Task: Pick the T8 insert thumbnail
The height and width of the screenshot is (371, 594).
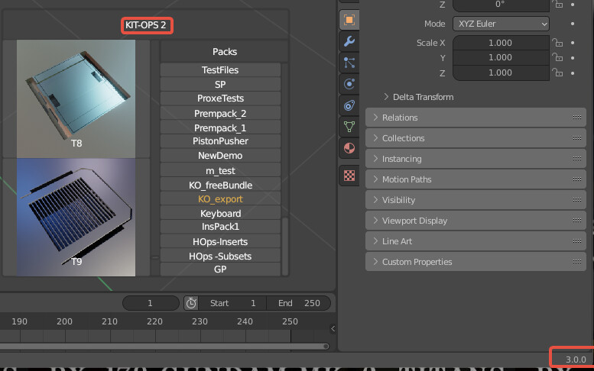Action: 76,98
